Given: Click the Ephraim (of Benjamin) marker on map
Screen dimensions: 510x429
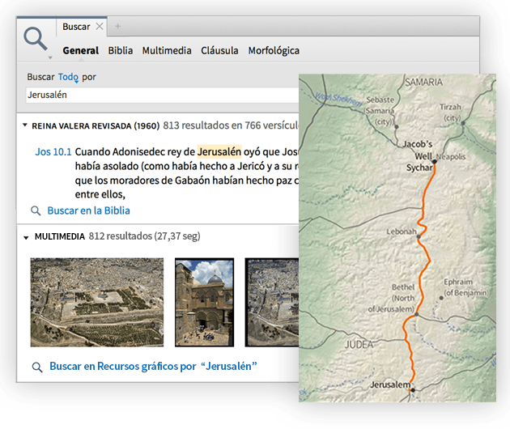Looking at the screenshot, I should [x=441, y=298].
